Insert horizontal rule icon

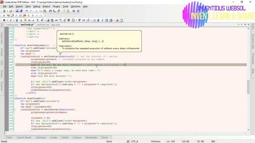coord(56,20)
